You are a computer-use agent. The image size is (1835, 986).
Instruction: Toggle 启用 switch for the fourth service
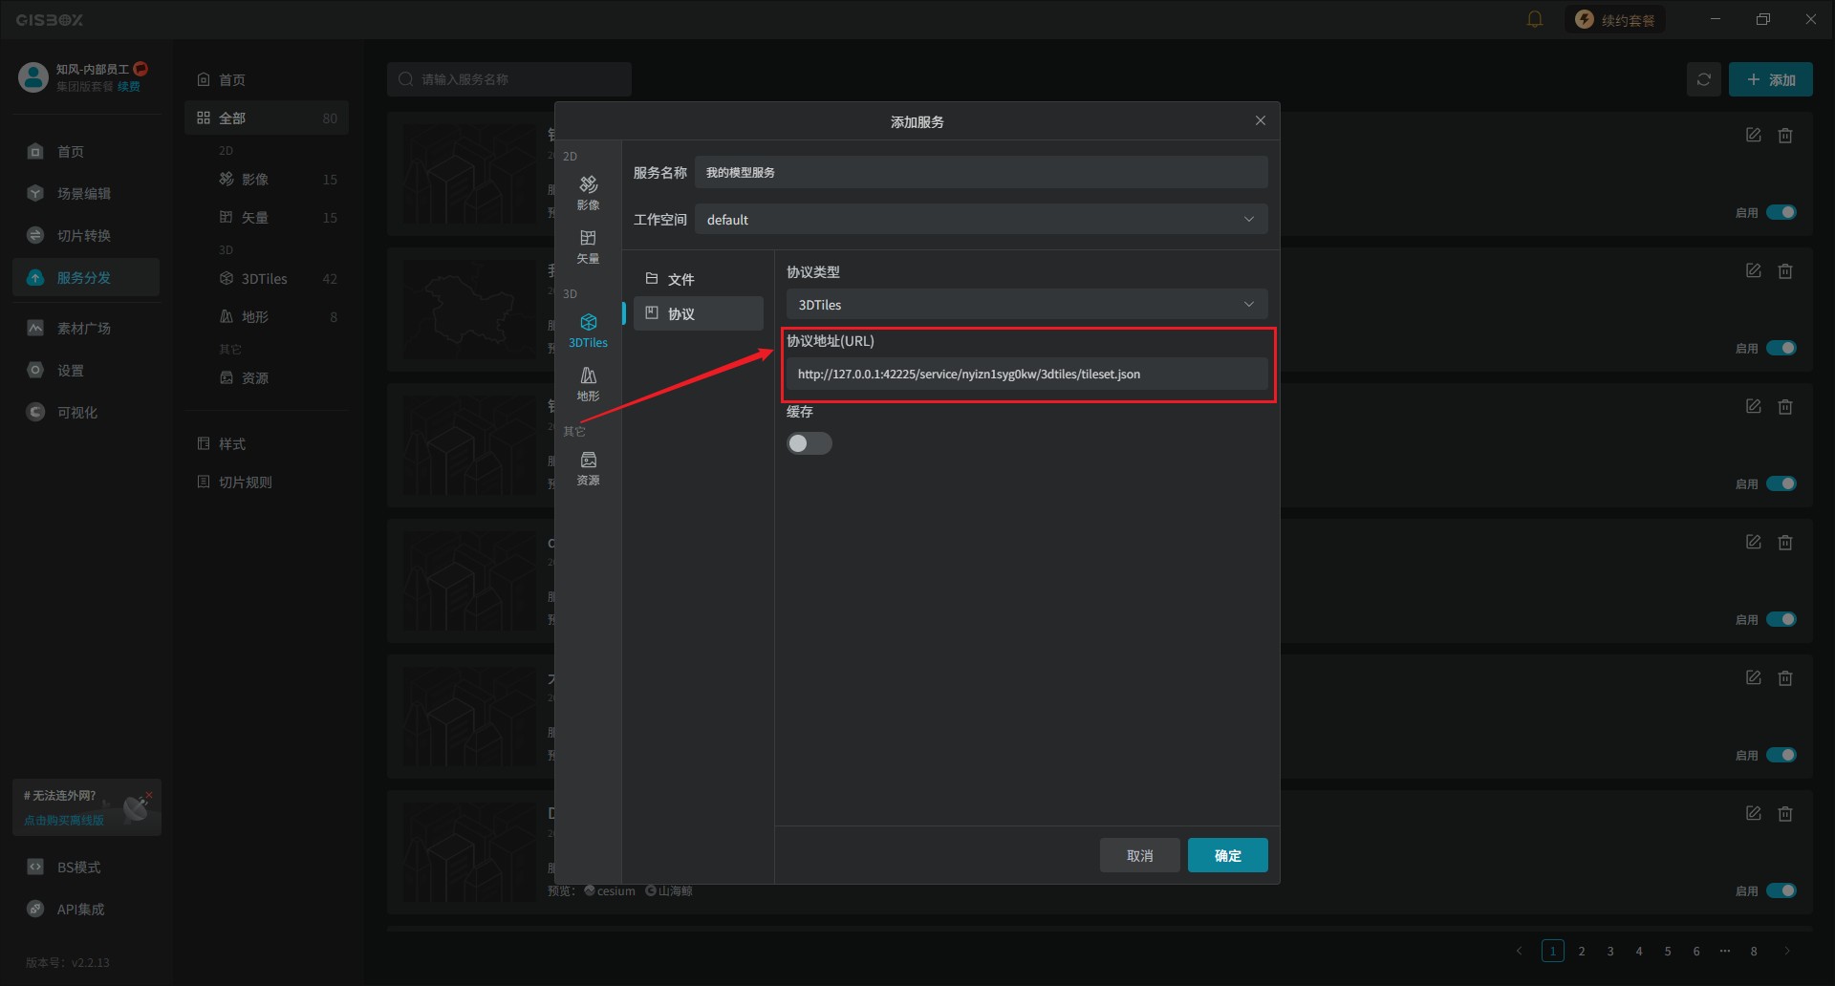(1781, 619)
